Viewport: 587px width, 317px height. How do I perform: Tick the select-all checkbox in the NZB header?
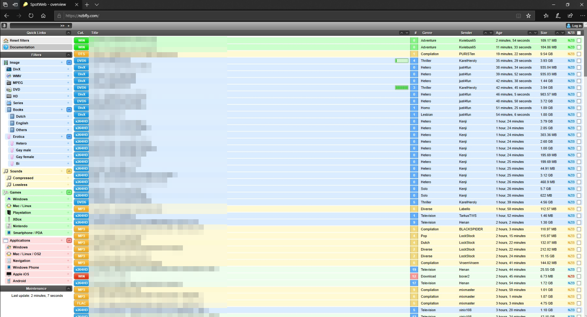click(579, 33)
